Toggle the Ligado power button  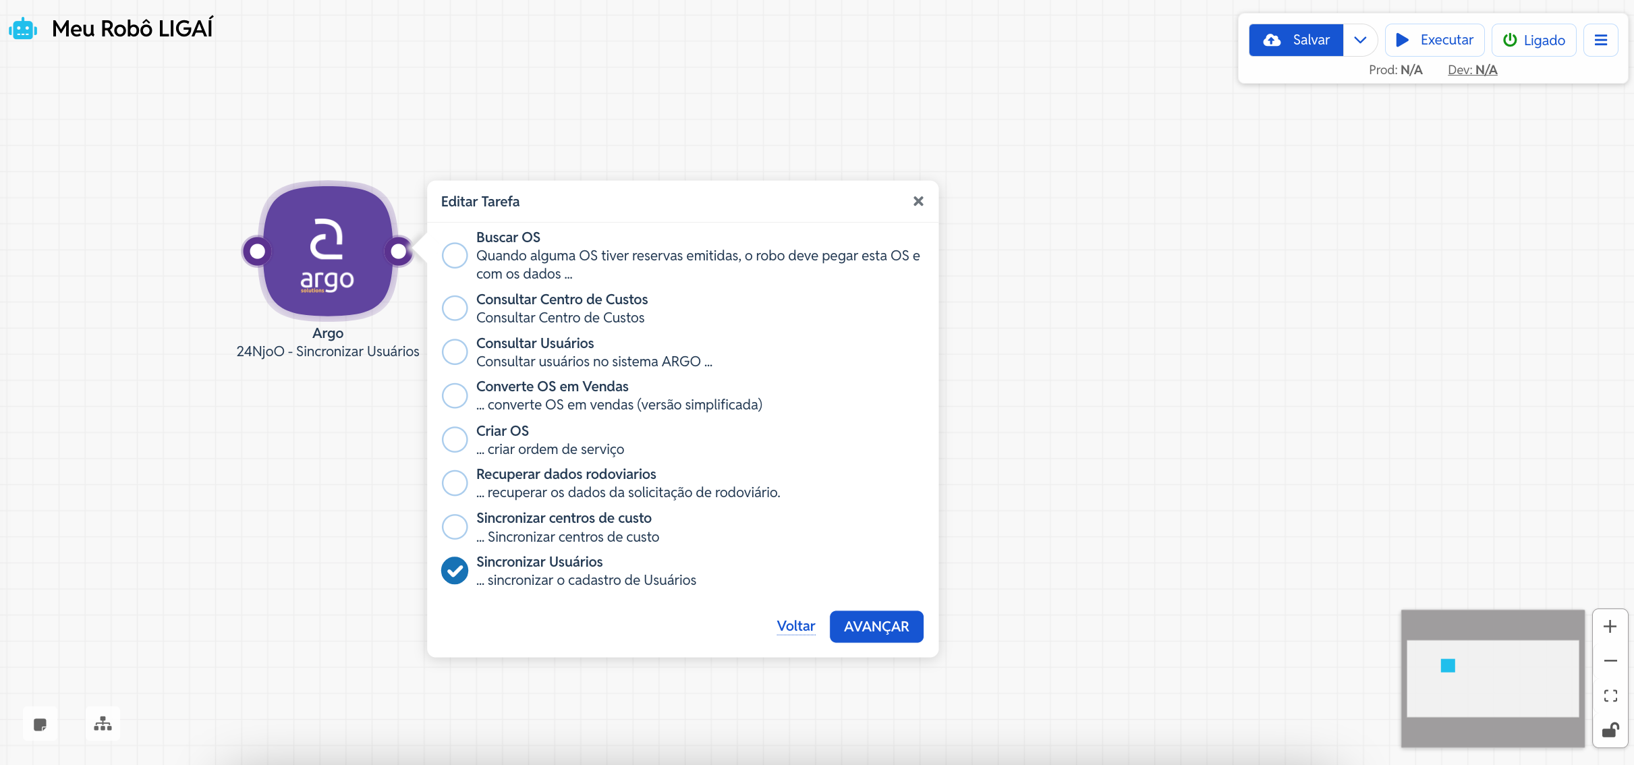[x=1533, y=40]
